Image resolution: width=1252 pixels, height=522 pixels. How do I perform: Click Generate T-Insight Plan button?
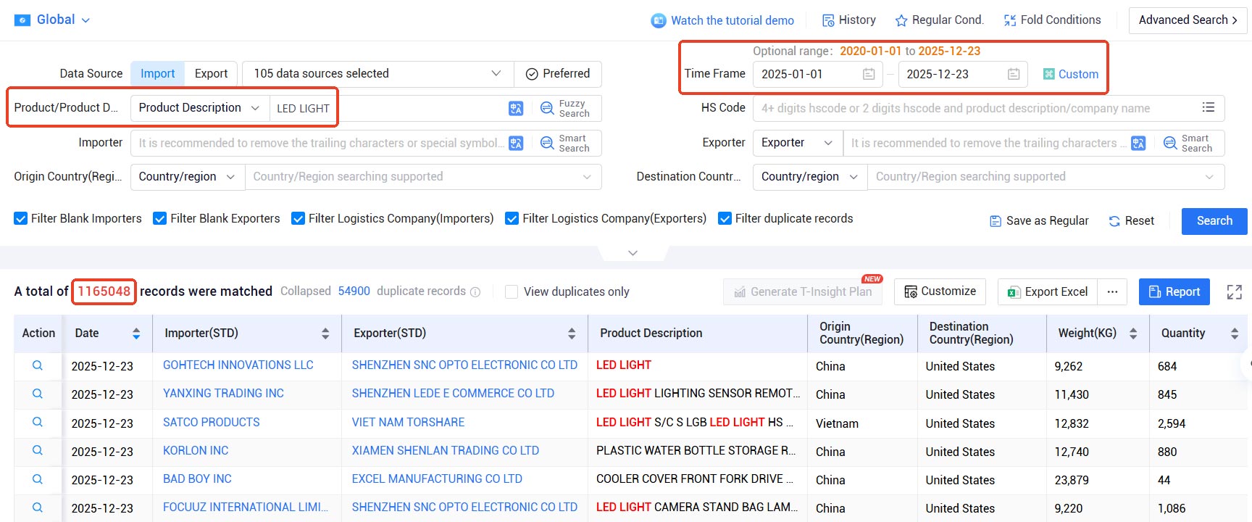coord(803,291)
